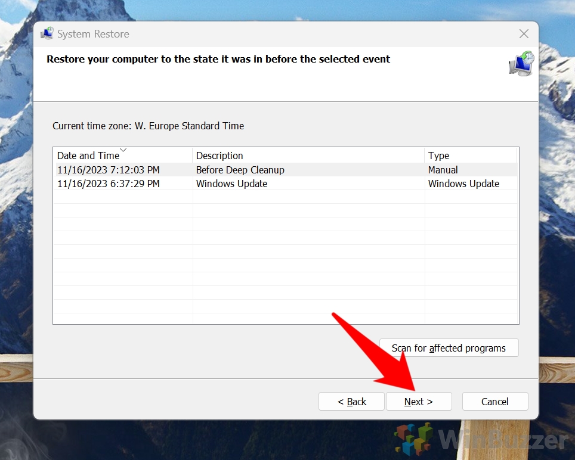Click the 'Current time zone' text line
This screenshot has width=575, height=460.
[148, 126]
